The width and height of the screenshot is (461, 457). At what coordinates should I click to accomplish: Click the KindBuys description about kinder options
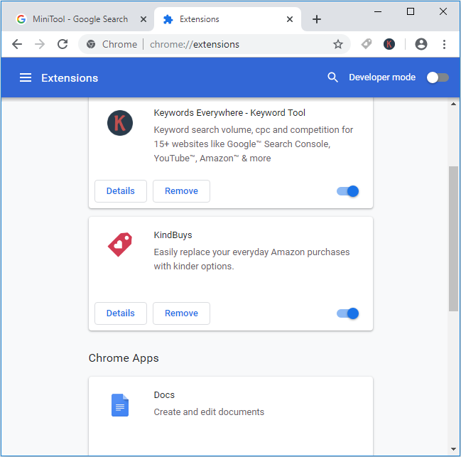click(x=251, y=259)
